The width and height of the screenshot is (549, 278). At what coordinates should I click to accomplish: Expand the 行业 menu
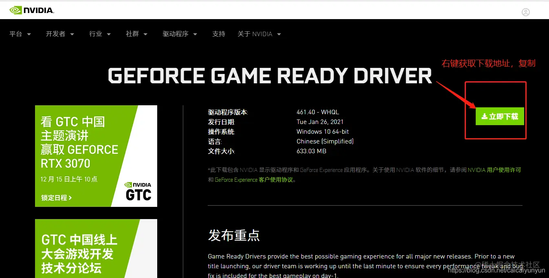coord(100,34)
